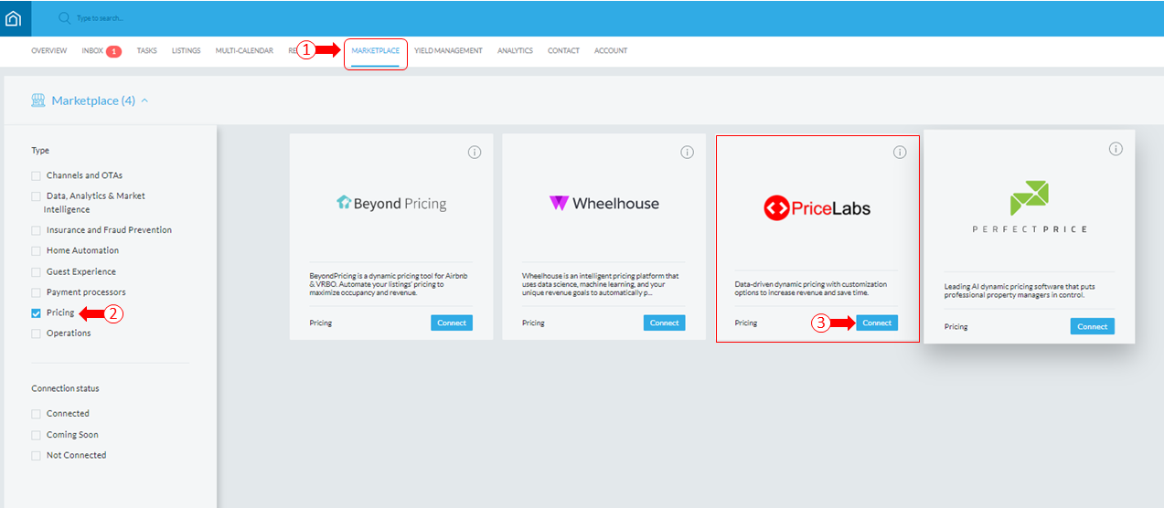
Task: Open the Contact tab
Action: pos(563,51)
